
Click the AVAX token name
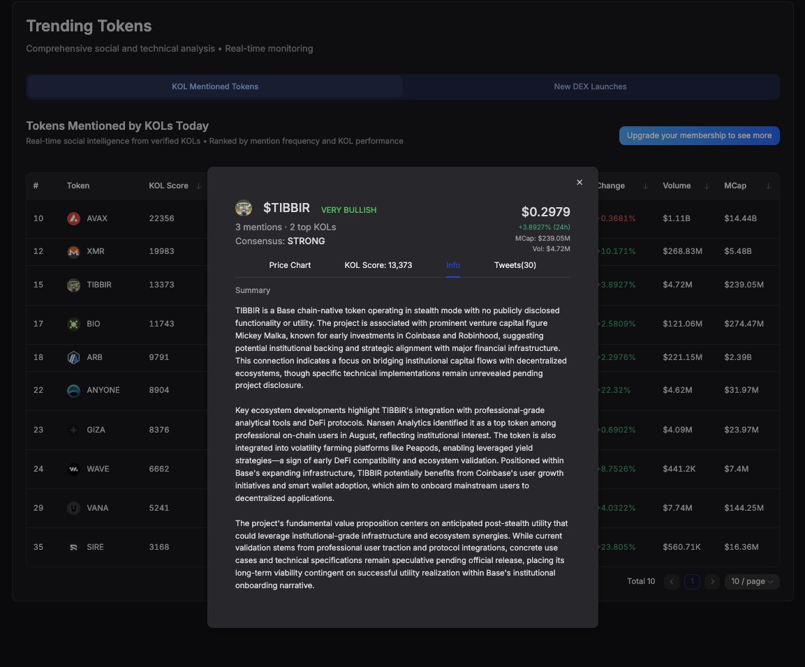pos(97,218)
